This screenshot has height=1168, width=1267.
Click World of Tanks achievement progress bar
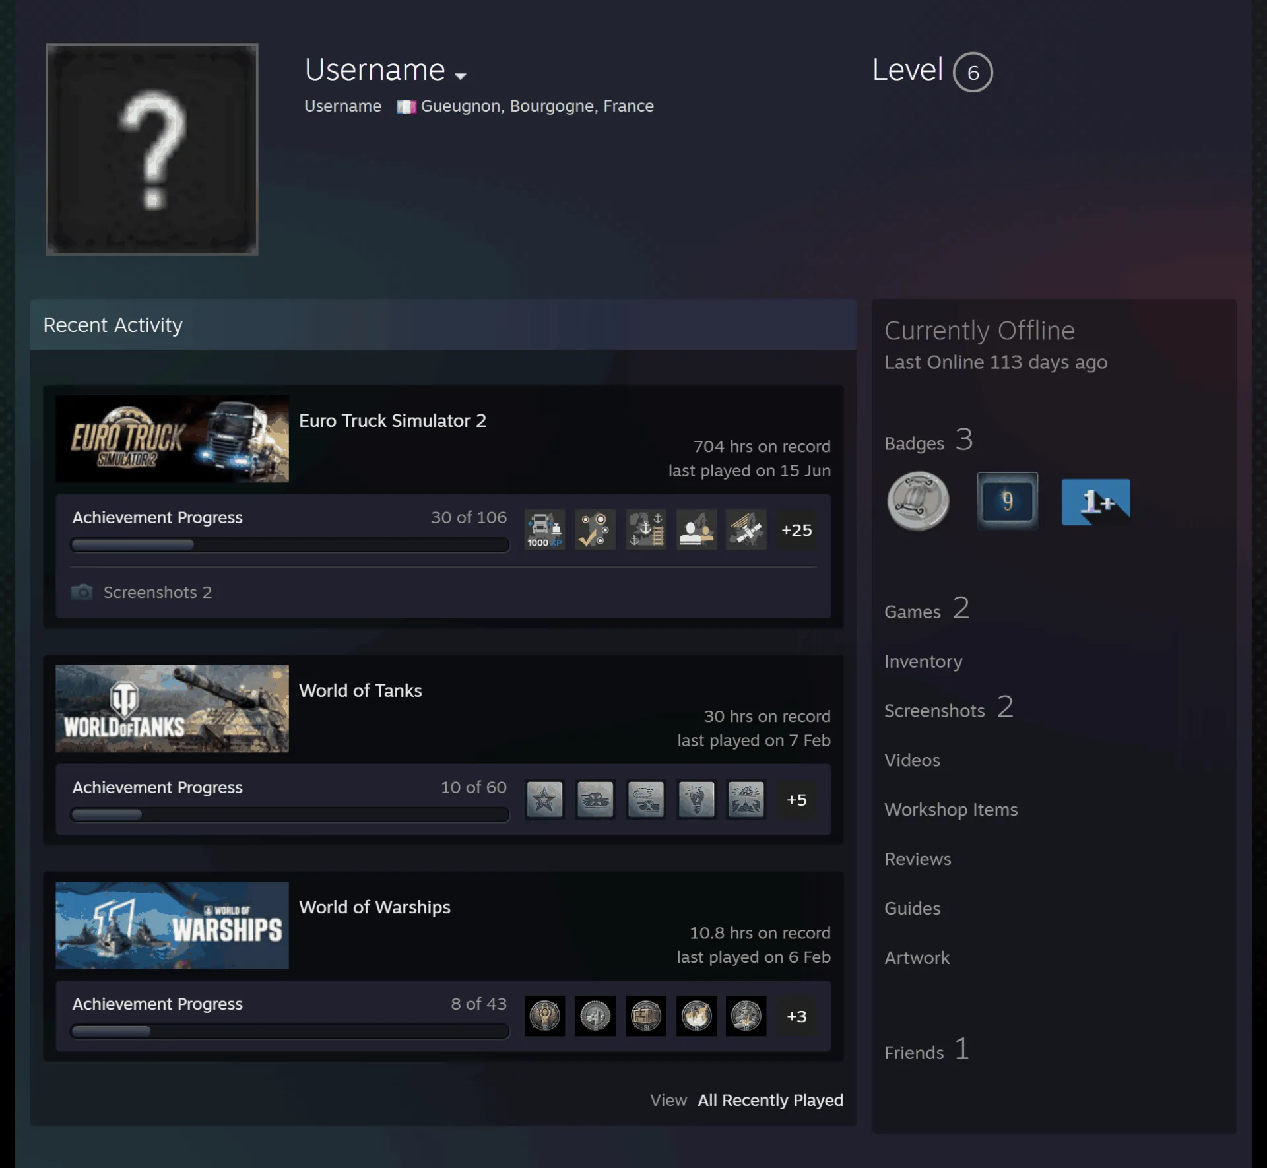tap(290, 815)
